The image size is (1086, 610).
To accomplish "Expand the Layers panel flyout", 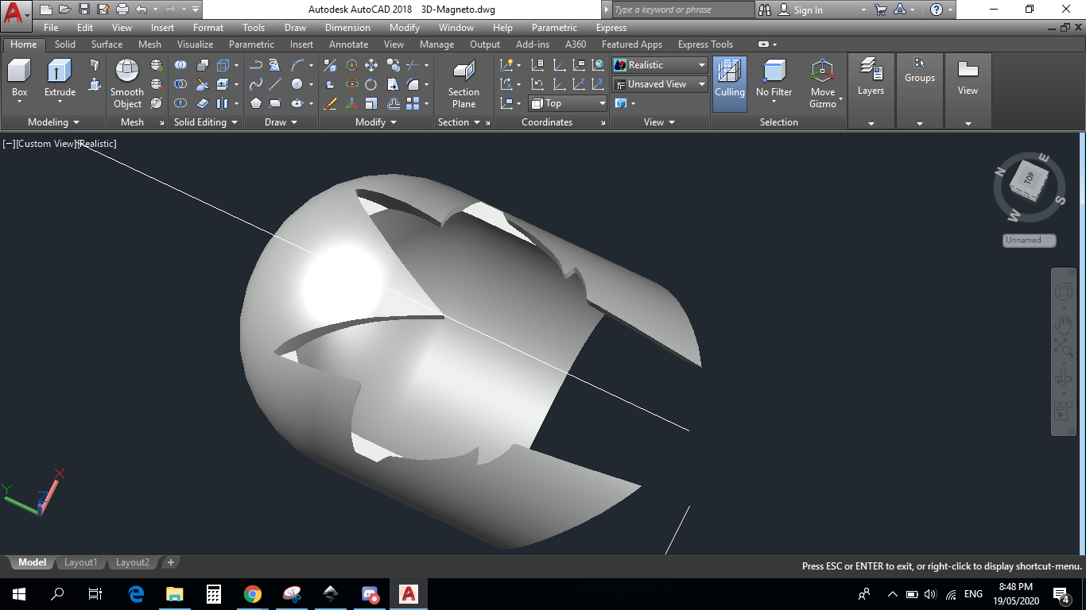I will (871, 124).
